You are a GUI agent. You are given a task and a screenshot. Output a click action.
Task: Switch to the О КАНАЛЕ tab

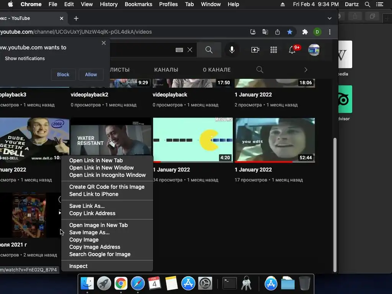pyautogui.click(x=217, y=70)
